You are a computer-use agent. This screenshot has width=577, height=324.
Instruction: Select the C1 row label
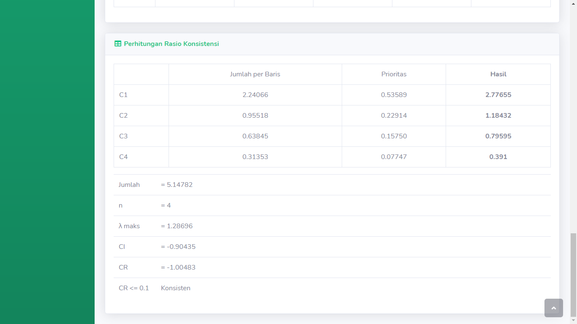point(123,95)
